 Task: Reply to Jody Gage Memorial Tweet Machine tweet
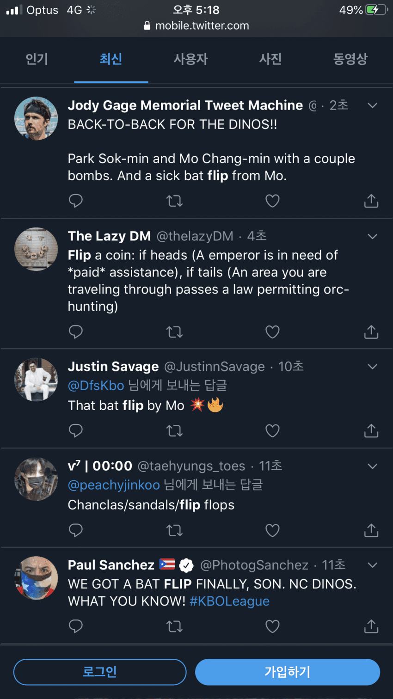75,201
